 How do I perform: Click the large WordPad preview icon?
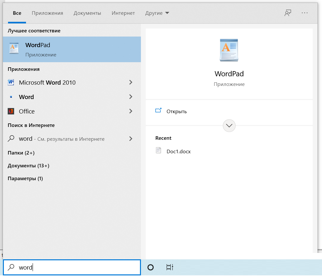point(229,50)
